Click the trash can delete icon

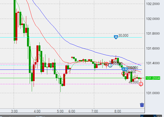tap(142, 105)
